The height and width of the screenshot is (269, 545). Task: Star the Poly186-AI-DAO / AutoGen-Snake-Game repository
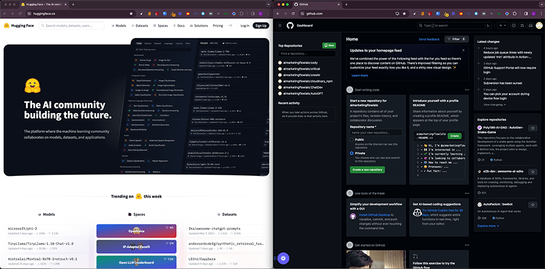tap(532, 128)
